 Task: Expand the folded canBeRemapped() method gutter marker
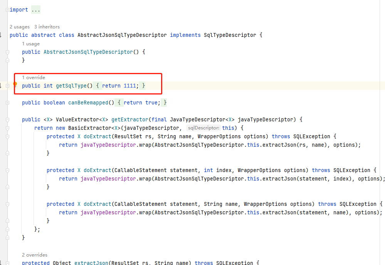coord(8,103)
